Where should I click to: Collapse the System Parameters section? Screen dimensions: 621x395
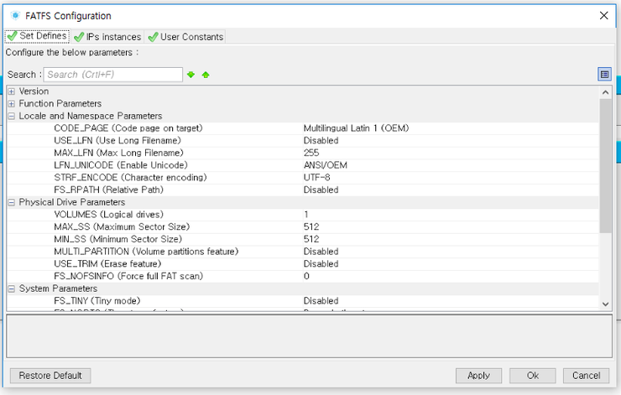12,288
